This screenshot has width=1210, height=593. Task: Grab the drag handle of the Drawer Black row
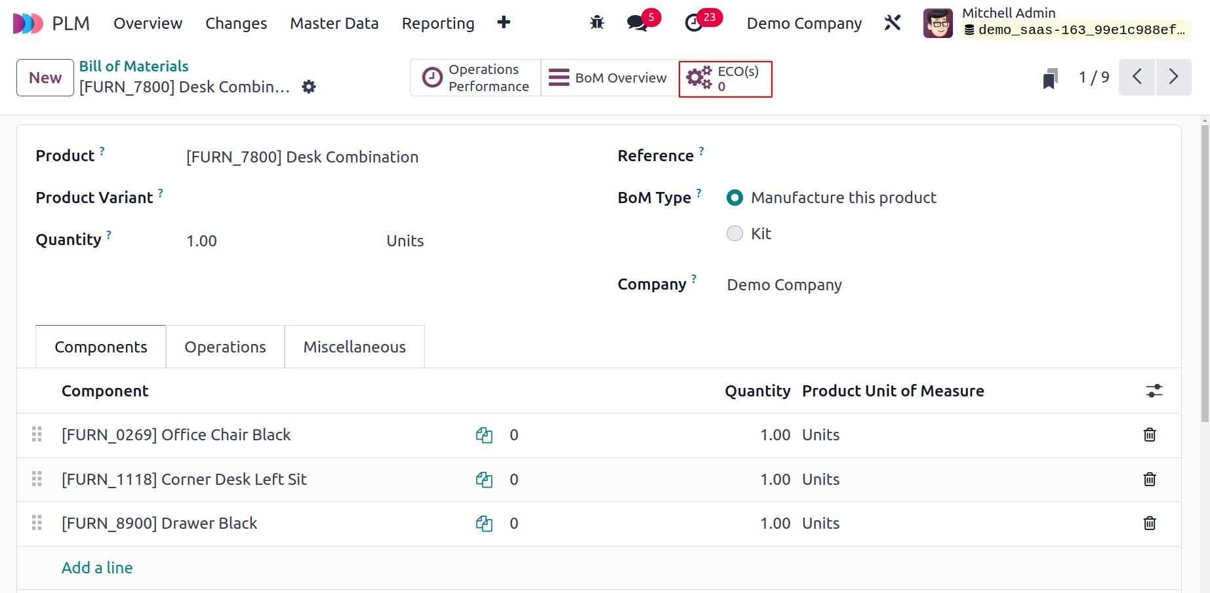point(37,523)
